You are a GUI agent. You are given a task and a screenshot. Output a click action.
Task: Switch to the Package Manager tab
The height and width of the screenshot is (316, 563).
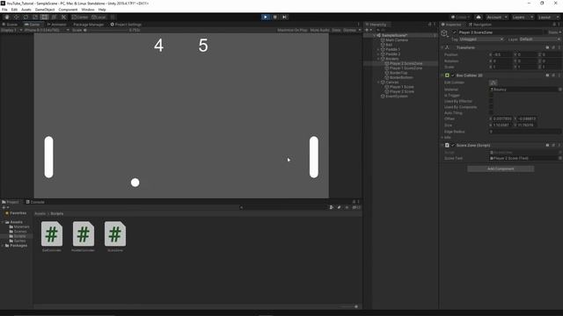pyautogui.click(x=88, y=25)
